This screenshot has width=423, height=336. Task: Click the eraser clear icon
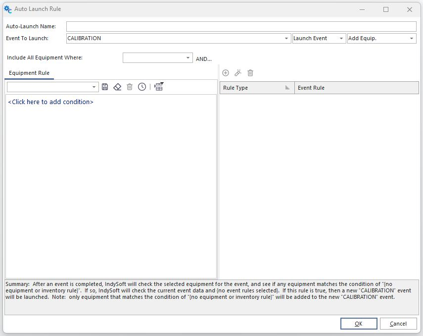coord(117,87)
